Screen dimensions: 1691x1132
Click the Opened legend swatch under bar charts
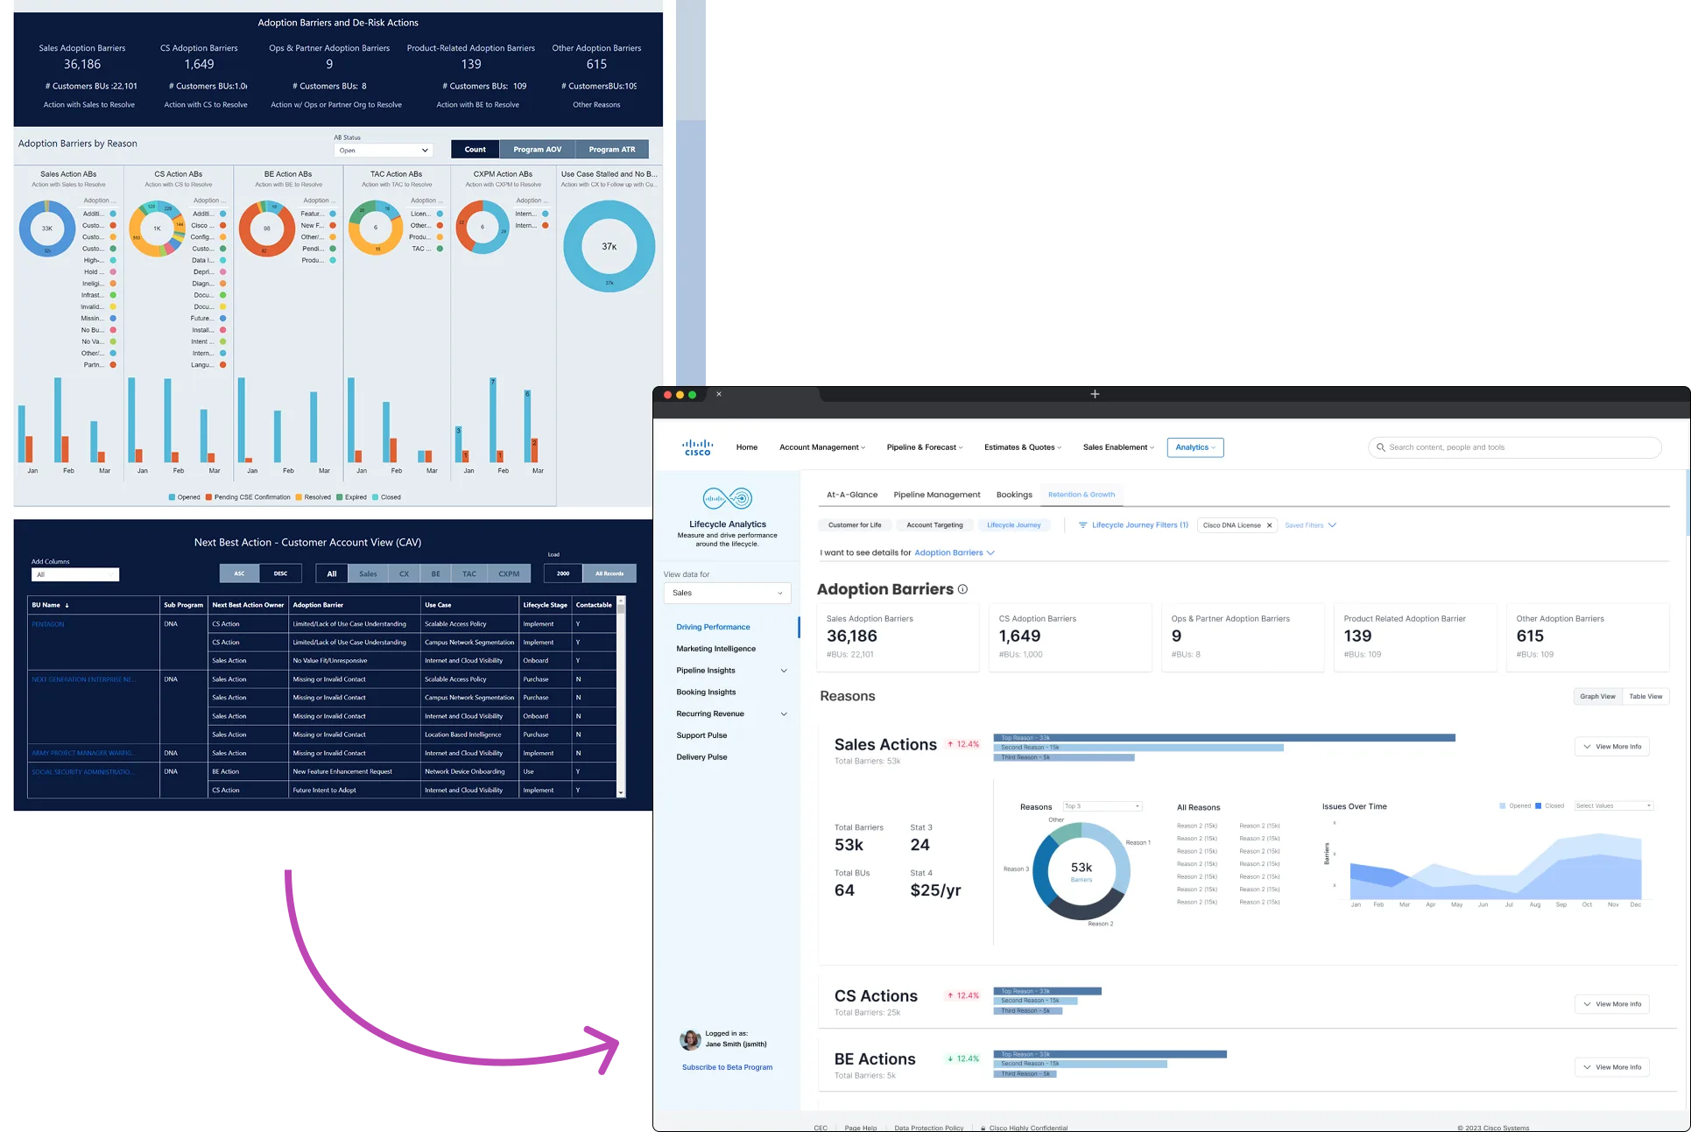172,497
